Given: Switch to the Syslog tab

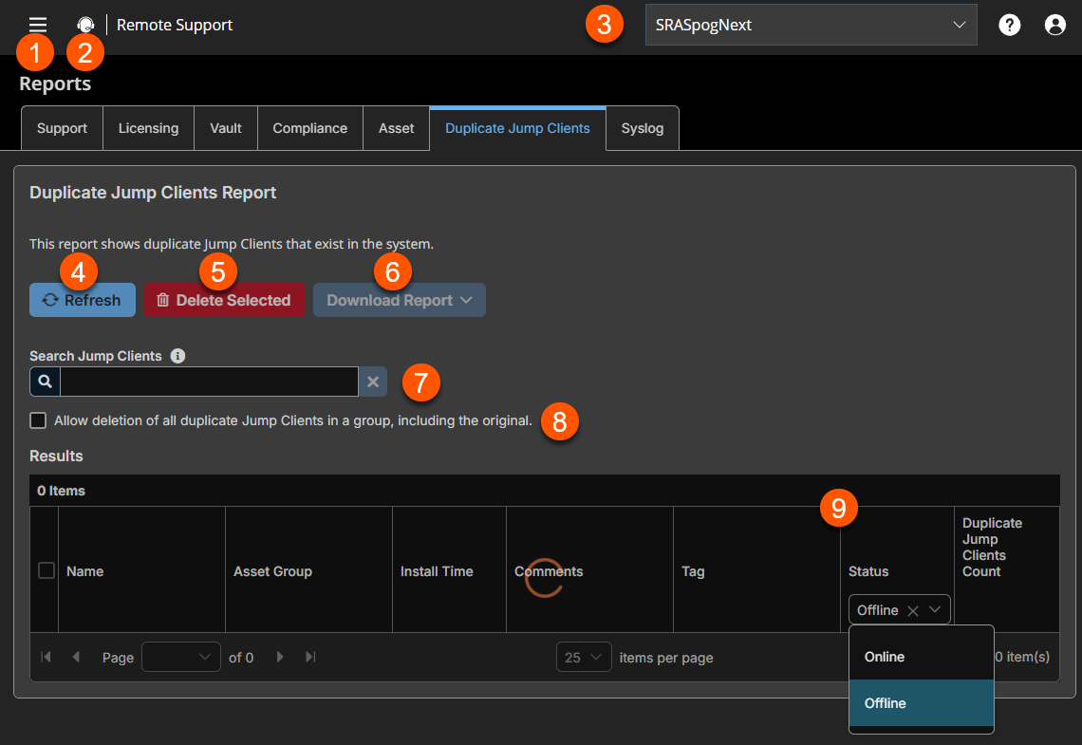Looking at the screenshot, I should 643,128.
